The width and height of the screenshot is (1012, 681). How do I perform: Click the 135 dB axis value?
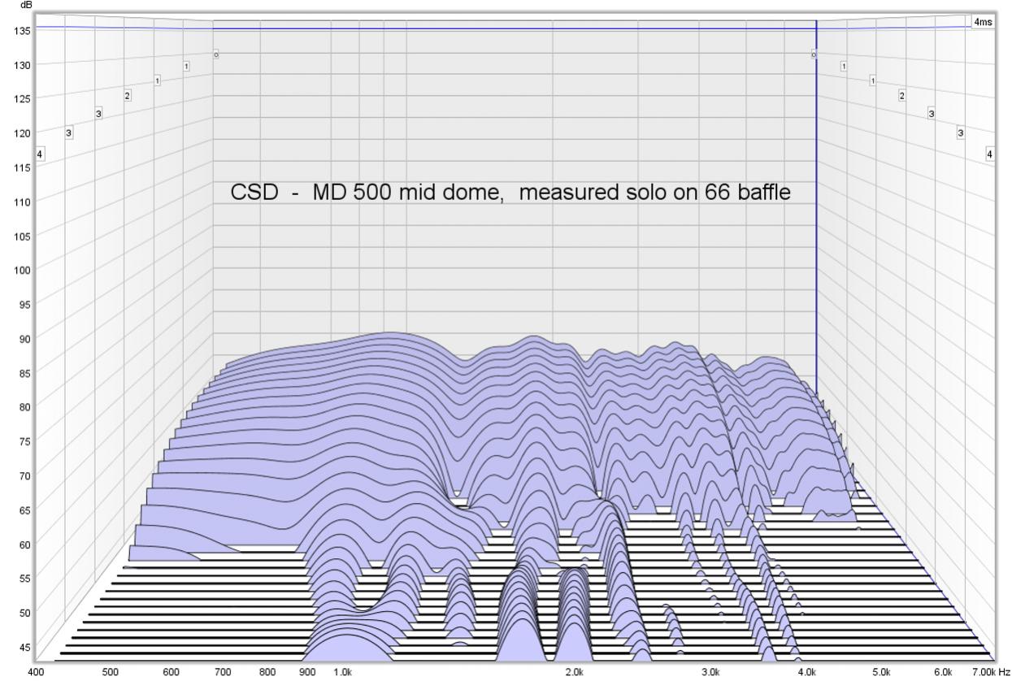point(23,31)
